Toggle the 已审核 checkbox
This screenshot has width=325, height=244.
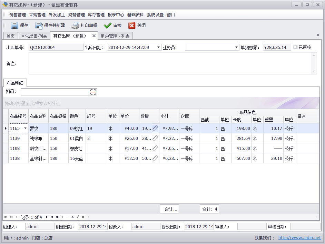click(x=295, y=47)
